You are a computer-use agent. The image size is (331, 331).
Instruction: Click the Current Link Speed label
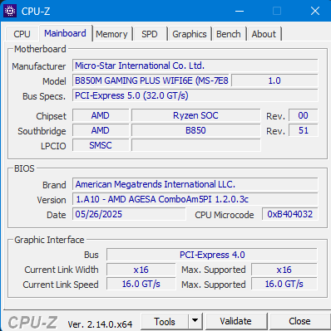[x=61, y=285]
